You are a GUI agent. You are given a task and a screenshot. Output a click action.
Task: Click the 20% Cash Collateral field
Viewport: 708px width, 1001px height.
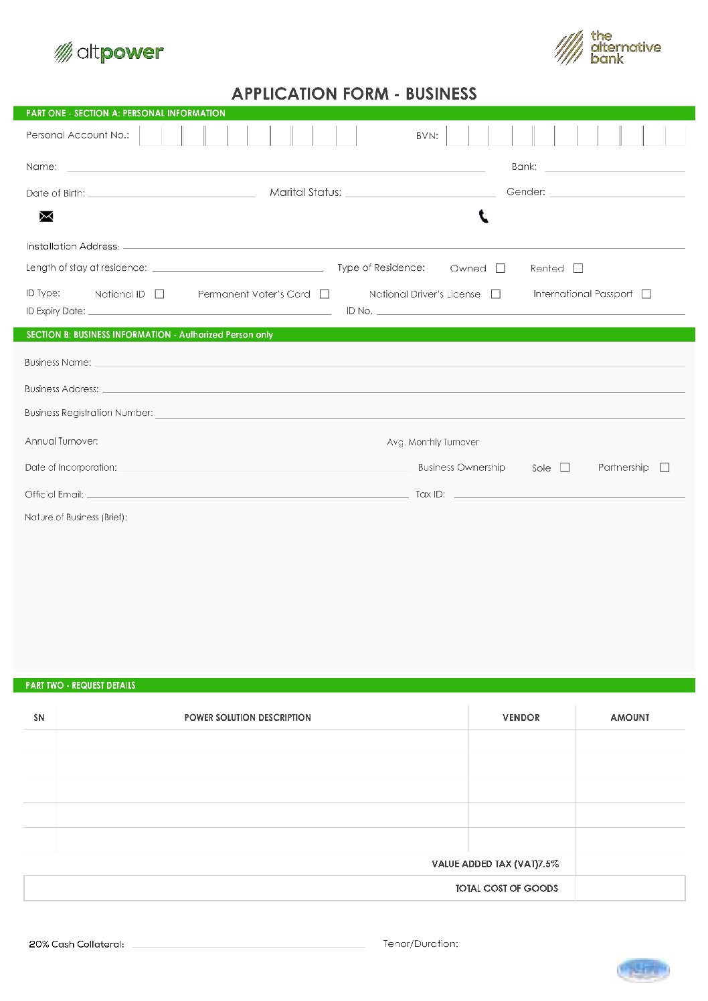point(248,943)
